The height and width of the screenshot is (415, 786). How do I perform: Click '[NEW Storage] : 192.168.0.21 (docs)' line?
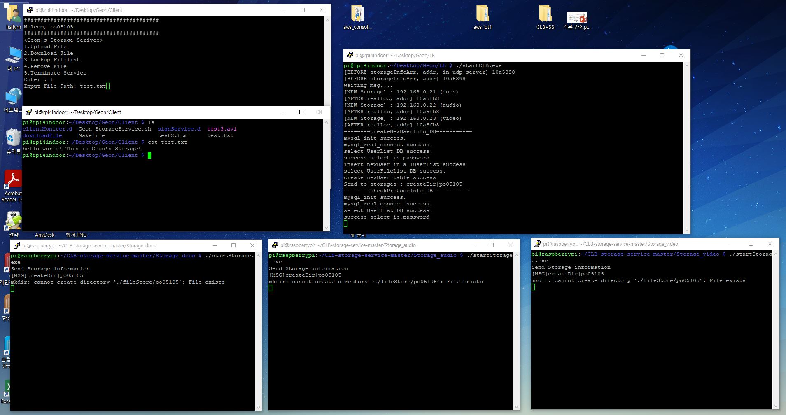401,92
